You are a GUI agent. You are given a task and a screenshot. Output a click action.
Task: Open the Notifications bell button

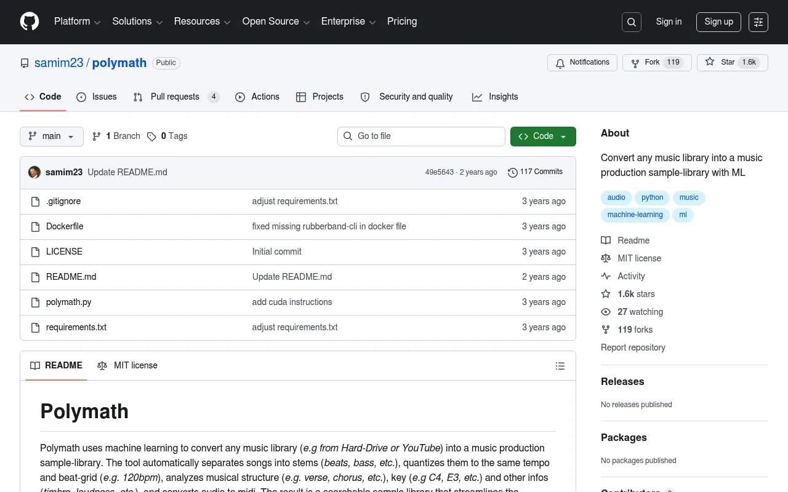[x=582, y=63]
